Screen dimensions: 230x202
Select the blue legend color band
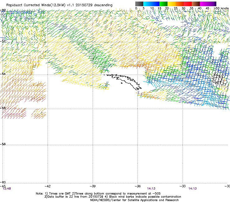coord(155,4)
